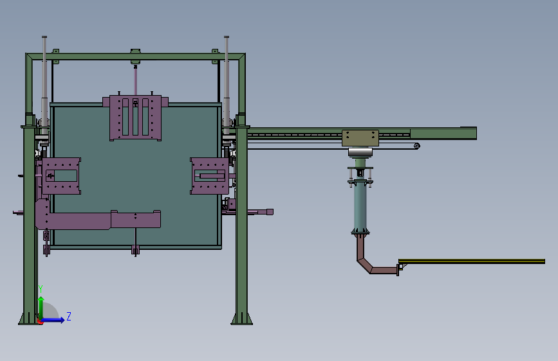Select the olive carriage plate on the rail
Image resolution: width=558 pixels, height=361 pixels.
pos(360,138)
